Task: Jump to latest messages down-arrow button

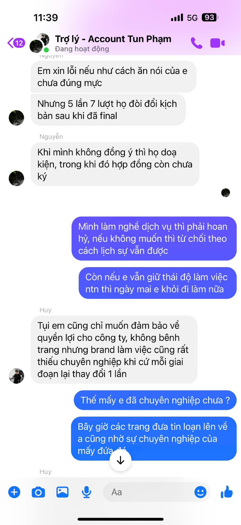Action: 120,460
